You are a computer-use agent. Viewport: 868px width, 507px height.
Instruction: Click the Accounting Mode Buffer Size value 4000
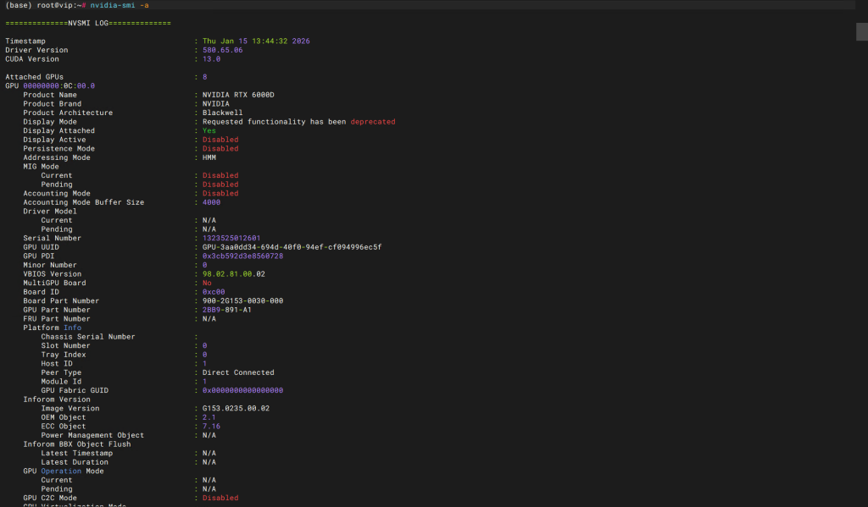[211, 202]
